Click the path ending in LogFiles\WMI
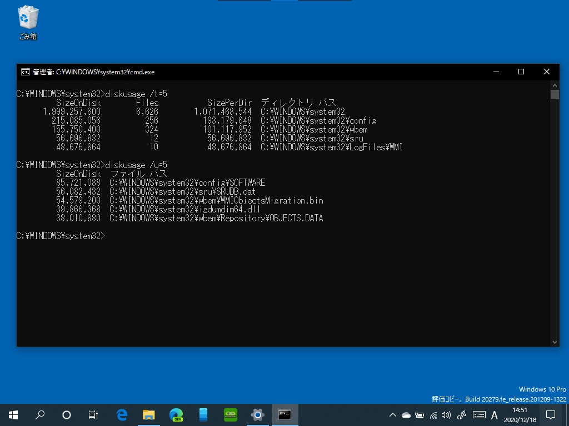569x426 pixels. [332, 147]
